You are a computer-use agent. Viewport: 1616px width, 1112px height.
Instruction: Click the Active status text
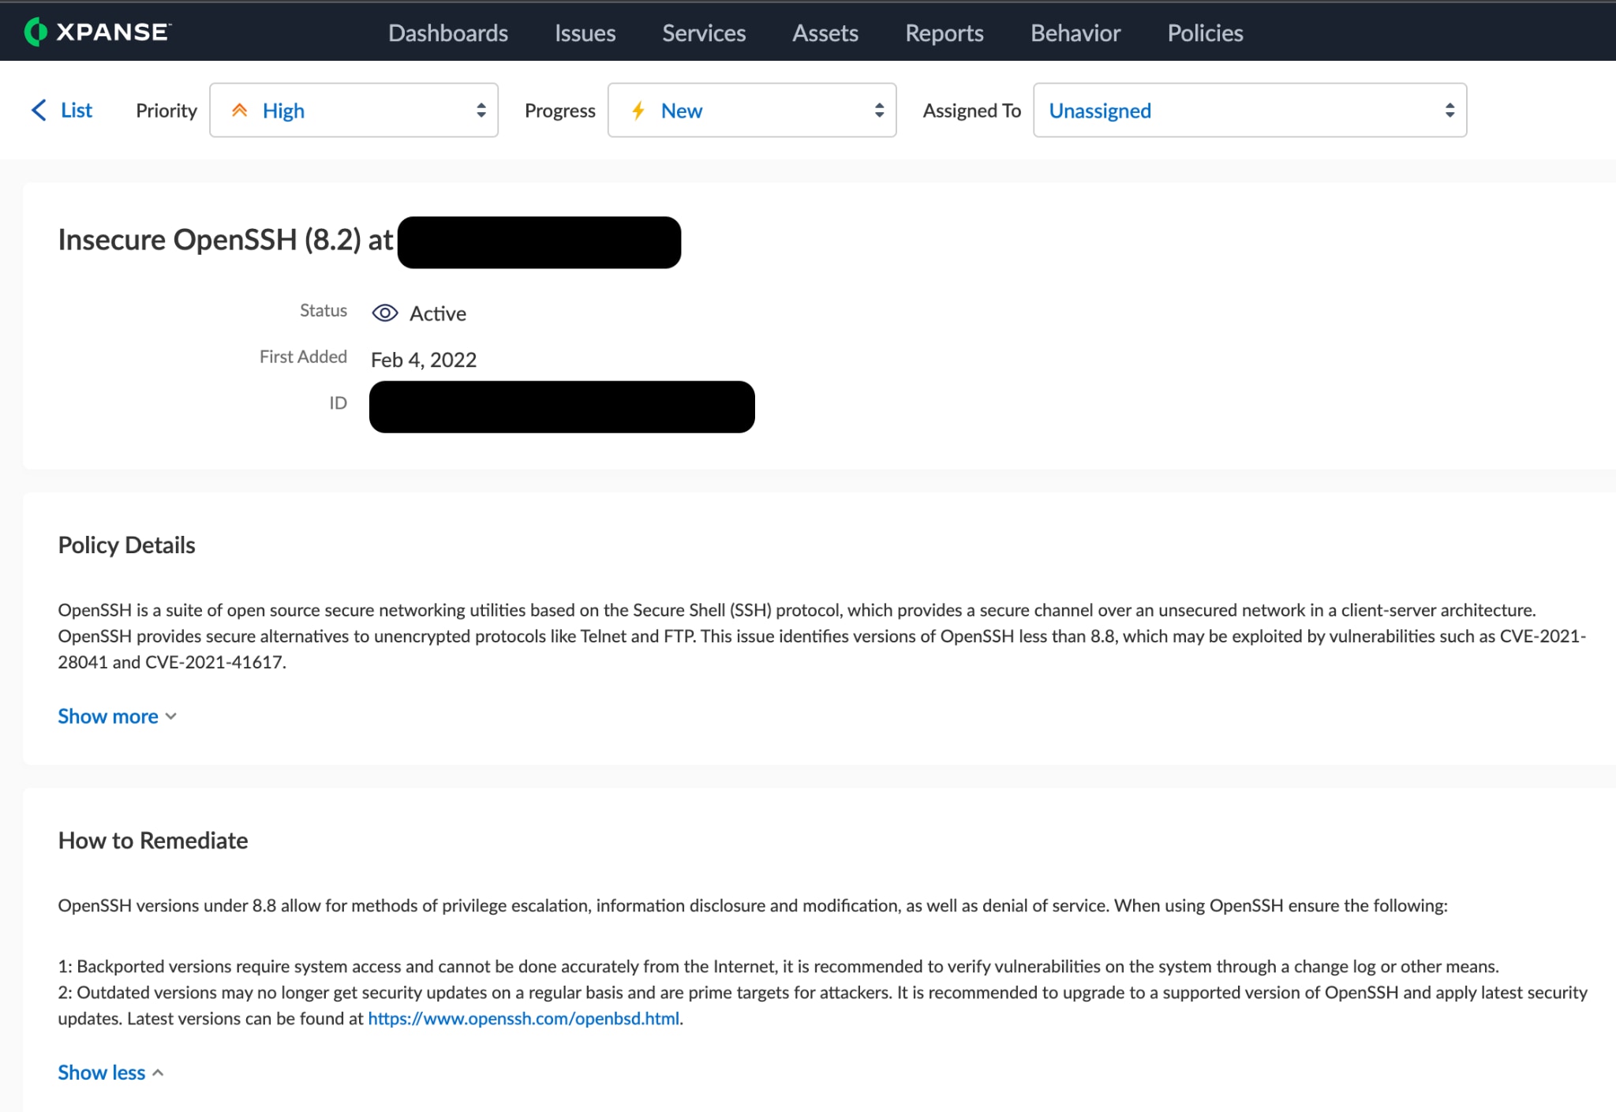click(x=438, y=313)
